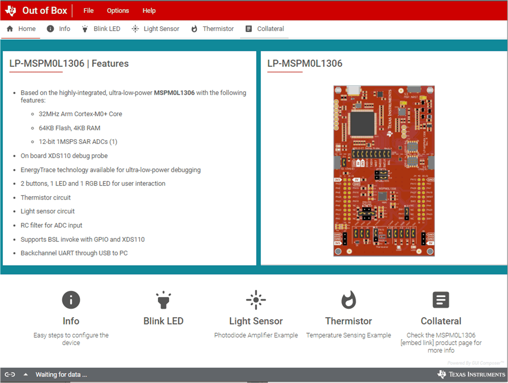Click the Blink LED flashlight icon in the tab bar
The width and height of the screenshot is (508, 383).
coord(85,29)
